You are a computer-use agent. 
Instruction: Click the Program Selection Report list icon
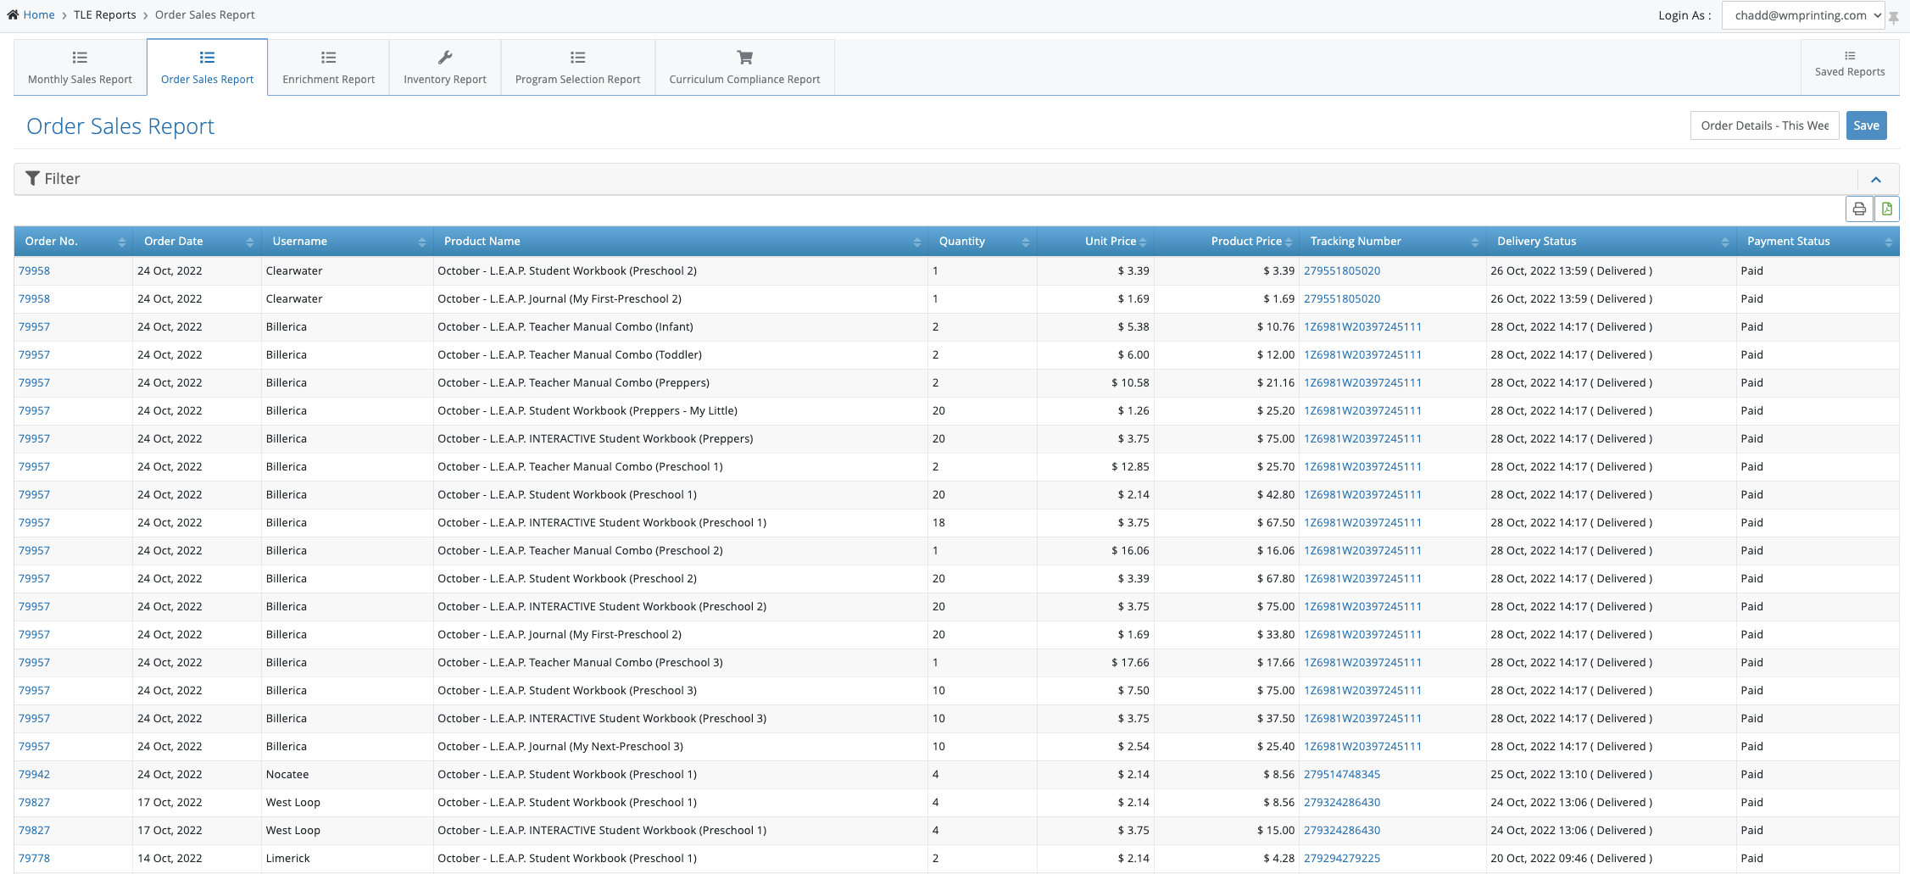coord(578,58)
